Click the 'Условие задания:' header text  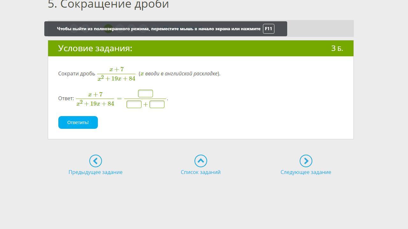click(95, 48)
